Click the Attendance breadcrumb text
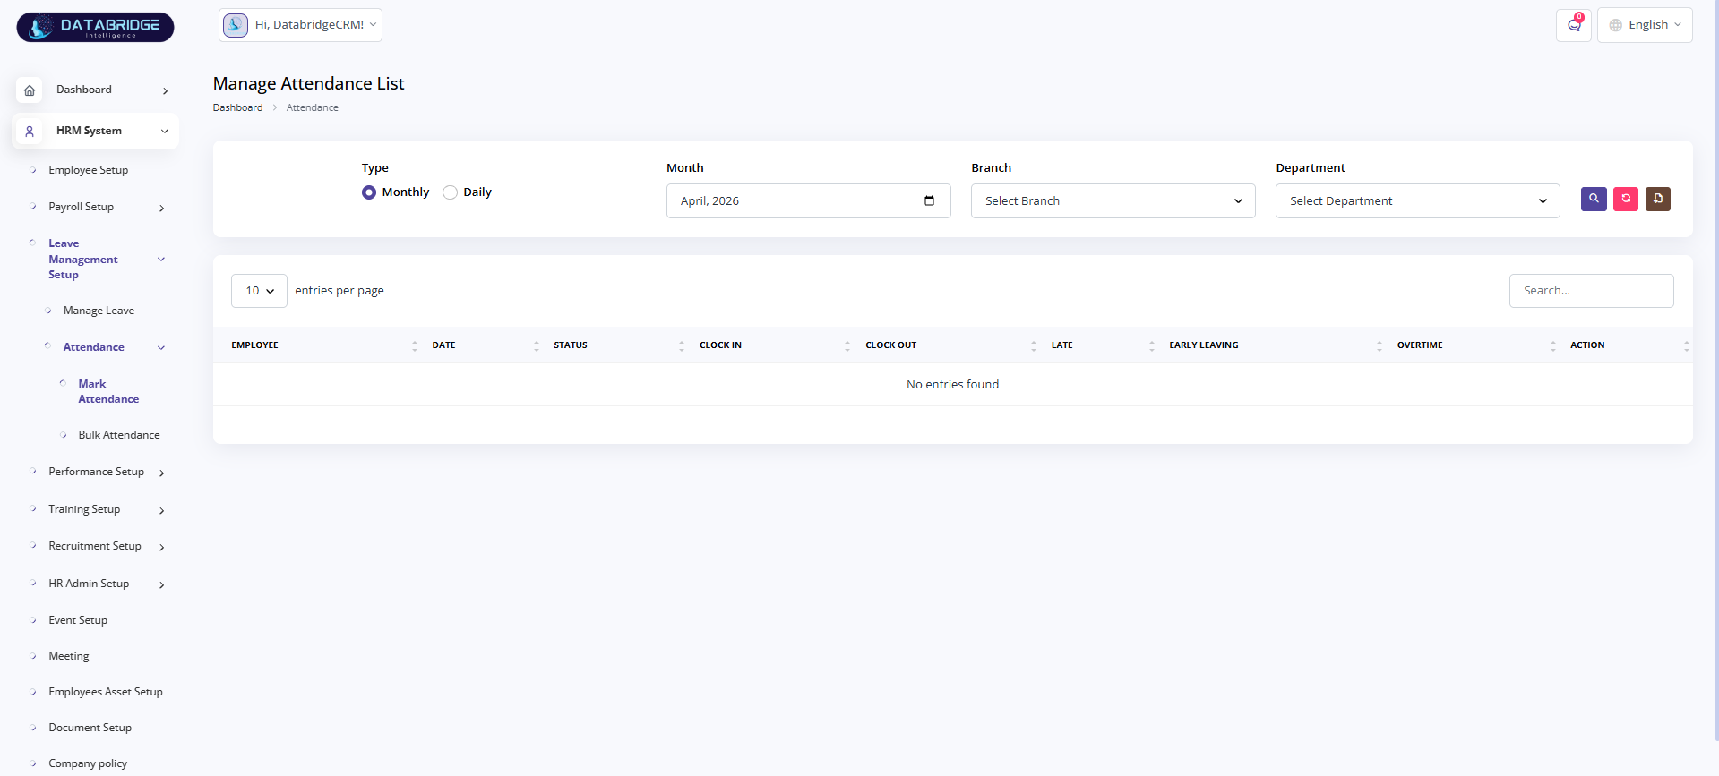Screen dimensions: 1719x776 coord(313,107)
